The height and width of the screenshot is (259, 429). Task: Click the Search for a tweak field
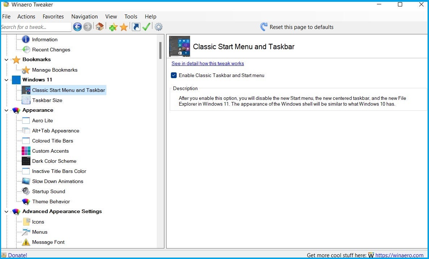[36, 27]
